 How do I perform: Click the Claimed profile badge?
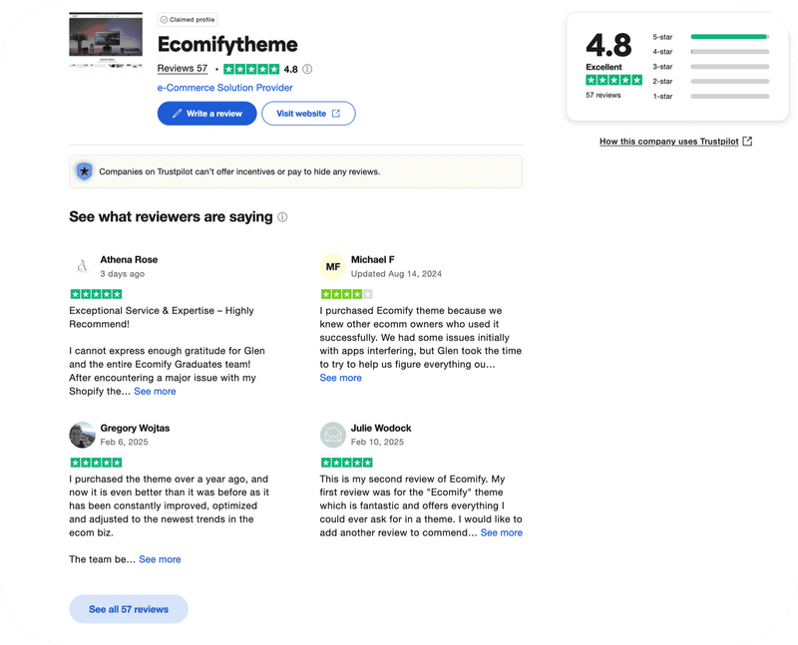(188, 19)
